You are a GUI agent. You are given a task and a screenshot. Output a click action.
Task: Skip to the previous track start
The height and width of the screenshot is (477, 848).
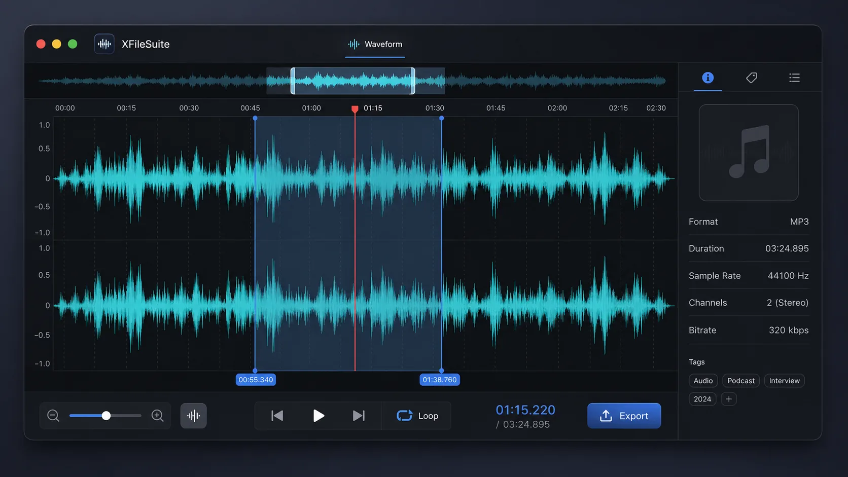coord(277,416)
